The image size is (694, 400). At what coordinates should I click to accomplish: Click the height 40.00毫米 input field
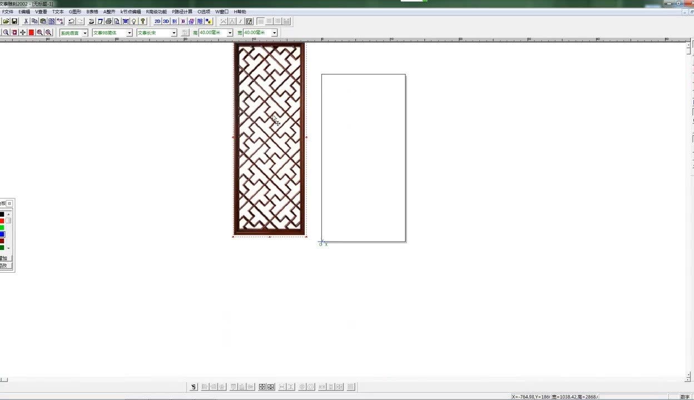(x=212, y=33)
